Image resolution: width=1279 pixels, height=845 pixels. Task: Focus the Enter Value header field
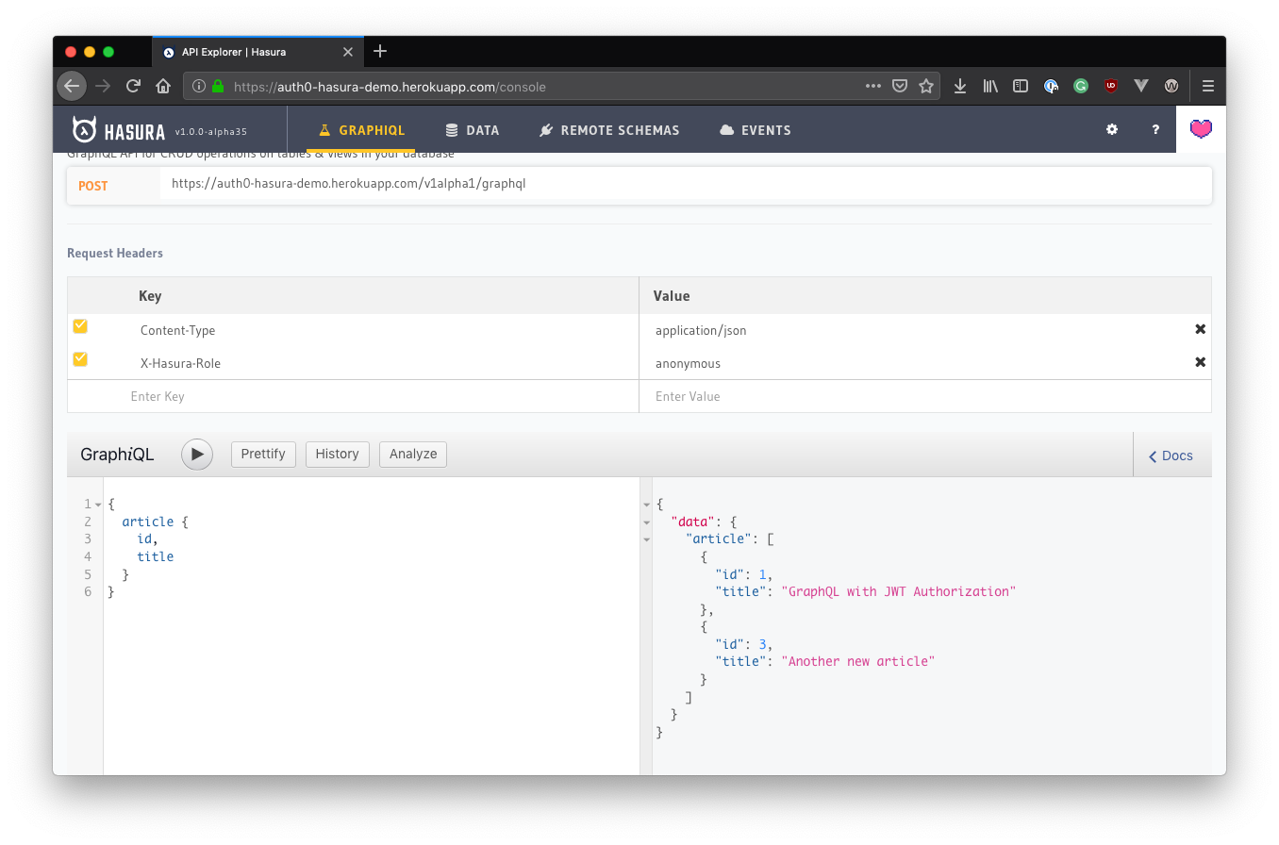point(925,396)
